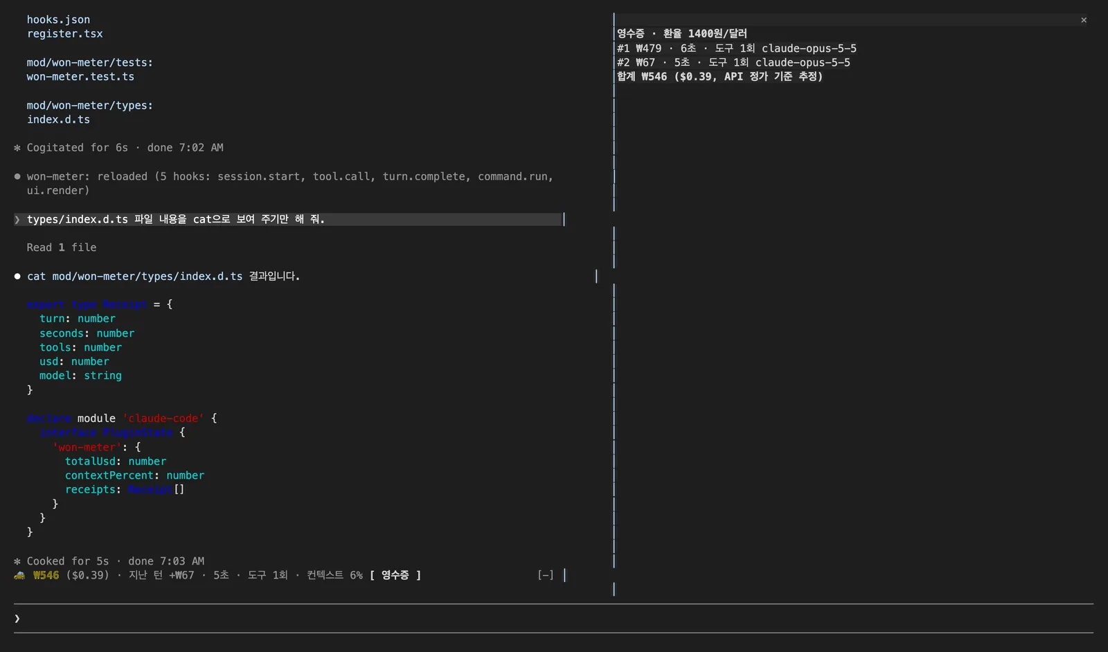Click the 합계 ₩546 total line
1108x652 pixels.
tap(720, 76)
